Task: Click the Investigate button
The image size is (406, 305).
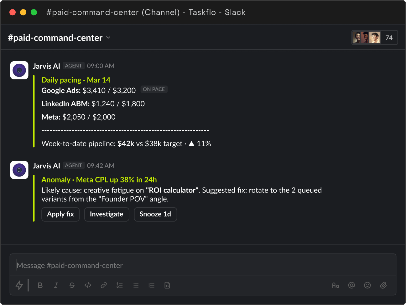Action: (107, 214)
